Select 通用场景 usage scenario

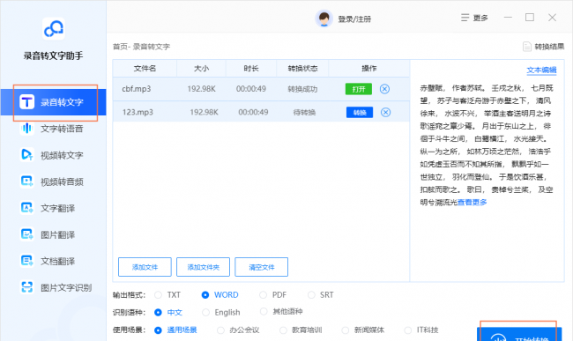pyautogui.click(x=158, y=330)
